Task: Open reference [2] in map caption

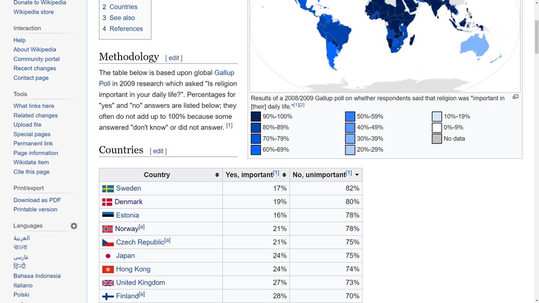Action: point(302,105)
